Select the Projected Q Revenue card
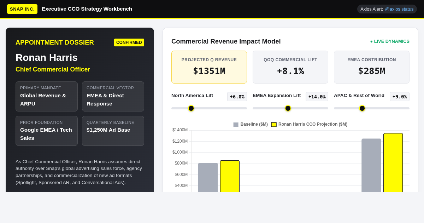This screenshot has width=424, height=223. point(209,67)
